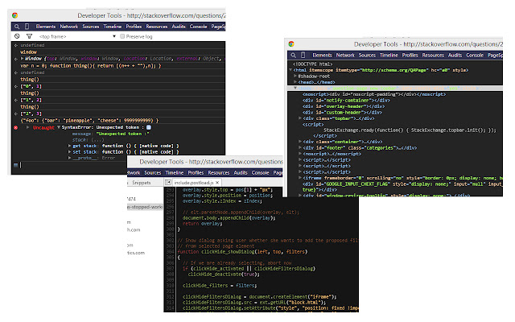Viewport: 515px width, 322px height.
Task: Select the Sources tab in the middle Sources window
Action: click(x=153, y=172)
